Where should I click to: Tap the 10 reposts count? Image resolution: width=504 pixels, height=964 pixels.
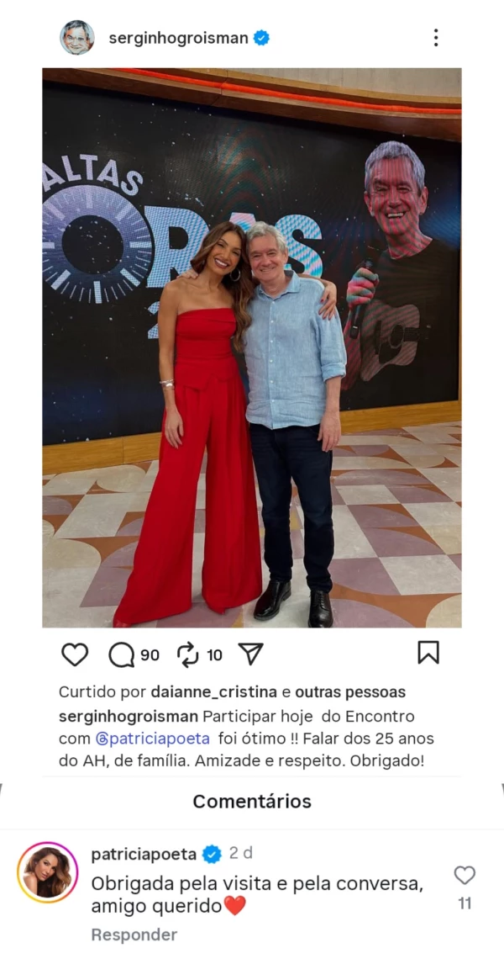tap(214, 655)
